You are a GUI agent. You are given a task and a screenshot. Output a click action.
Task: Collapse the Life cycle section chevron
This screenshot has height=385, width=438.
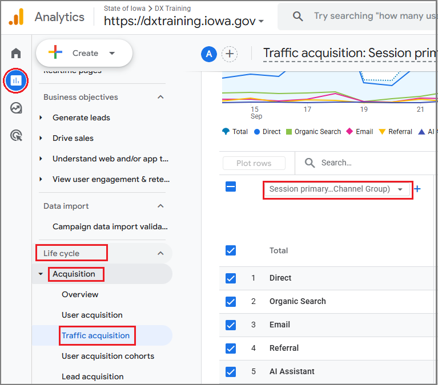[160, 253]
